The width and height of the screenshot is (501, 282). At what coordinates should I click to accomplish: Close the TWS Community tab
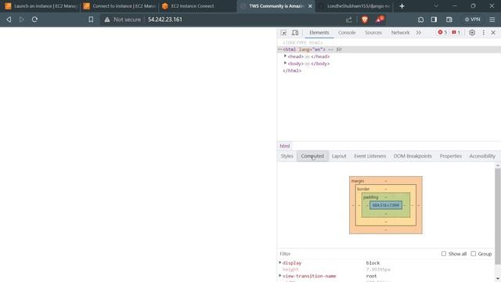310,6
